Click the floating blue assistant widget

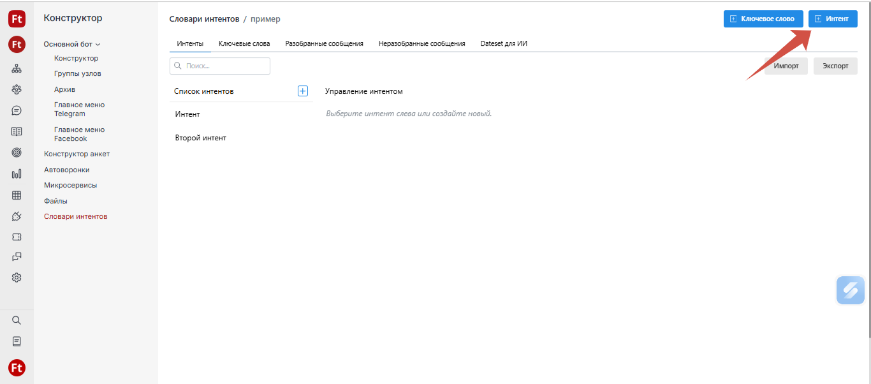[x=850, y=290]
